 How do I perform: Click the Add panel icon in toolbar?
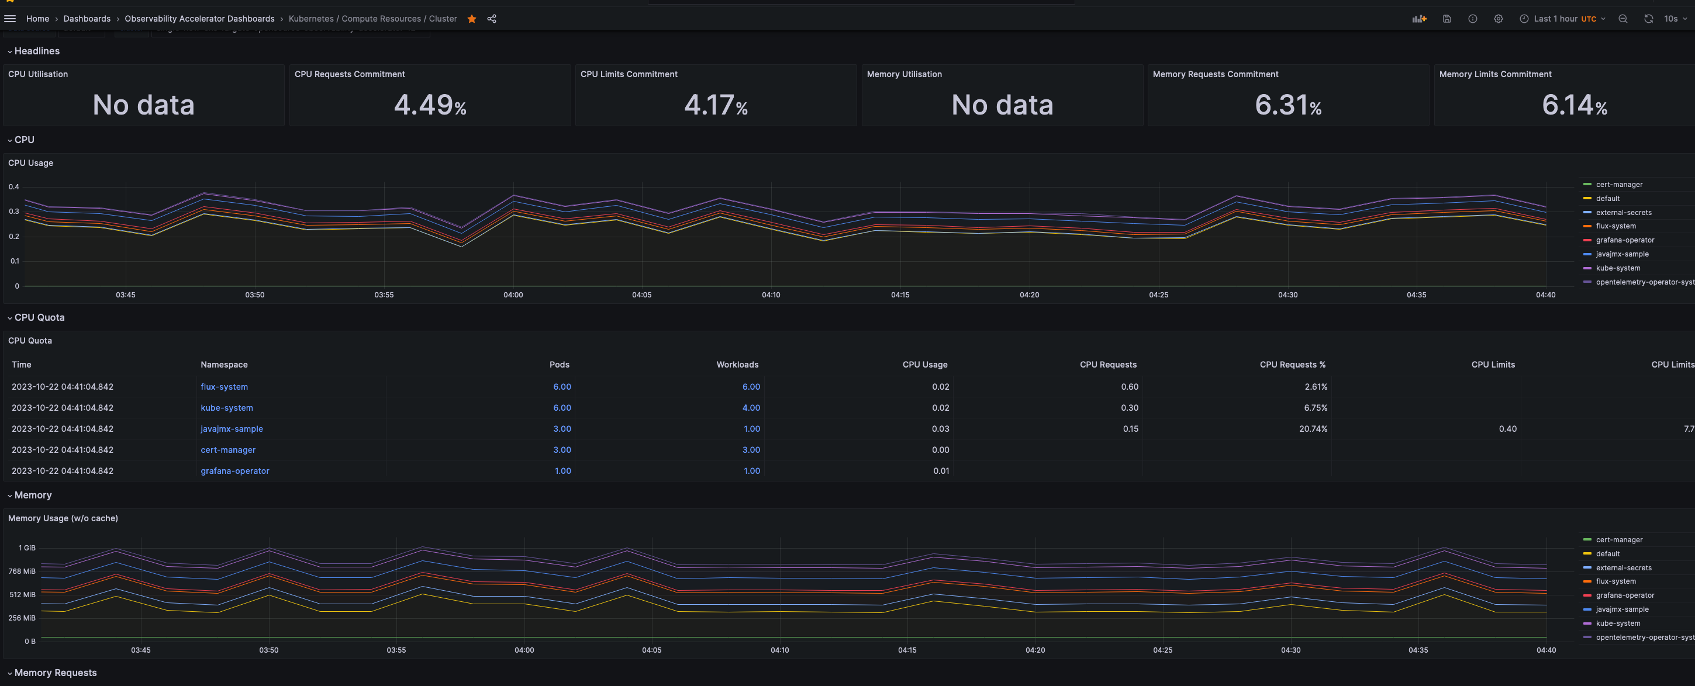[1419, 19]
